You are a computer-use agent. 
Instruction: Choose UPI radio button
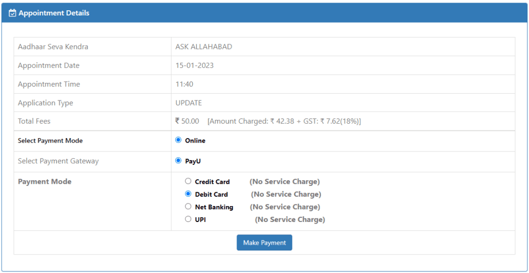tap(188, 219)
